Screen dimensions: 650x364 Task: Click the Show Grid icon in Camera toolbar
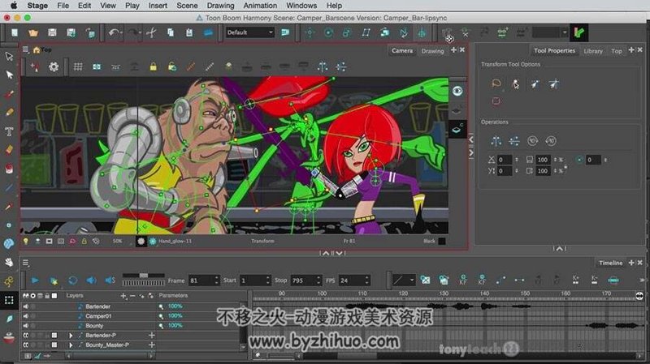pos(78,66)
